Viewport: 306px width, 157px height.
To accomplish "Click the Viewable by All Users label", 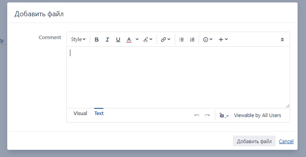I will tap(258, 115).
